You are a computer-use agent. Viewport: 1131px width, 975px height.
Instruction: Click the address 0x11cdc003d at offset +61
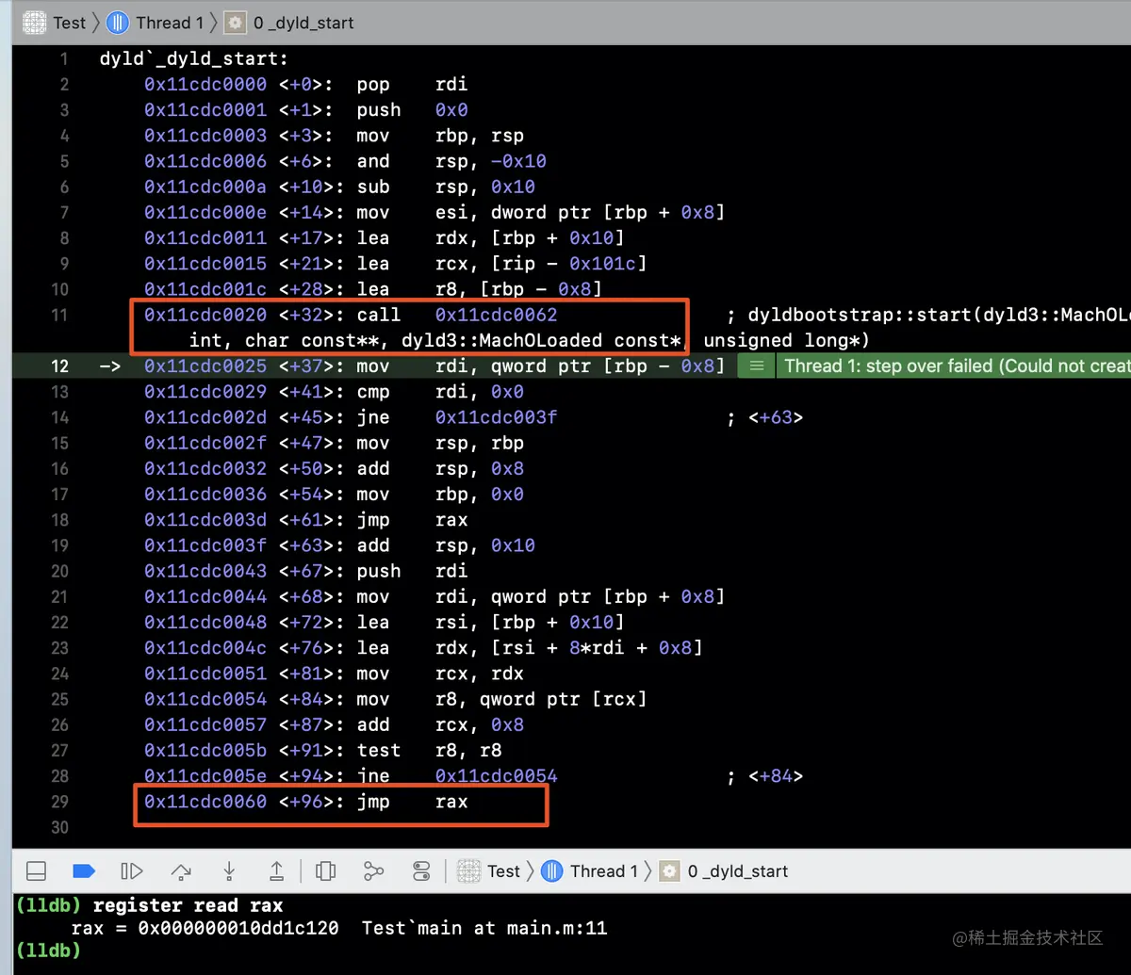coord(205,520)
